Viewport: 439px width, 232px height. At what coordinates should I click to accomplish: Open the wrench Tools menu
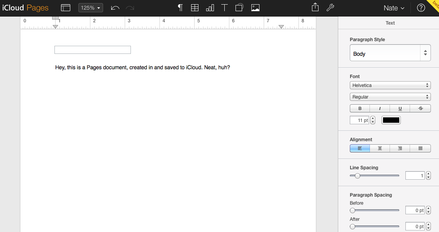(330, 8)
